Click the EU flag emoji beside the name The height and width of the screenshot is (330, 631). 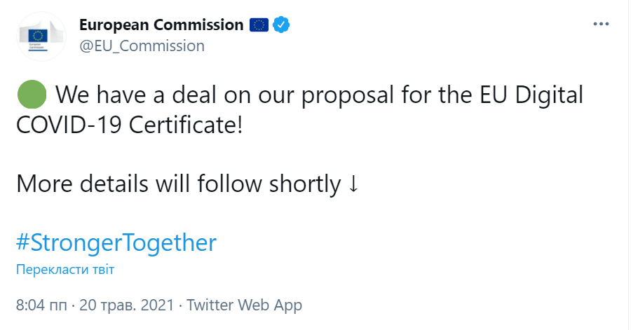coord(259,25)
